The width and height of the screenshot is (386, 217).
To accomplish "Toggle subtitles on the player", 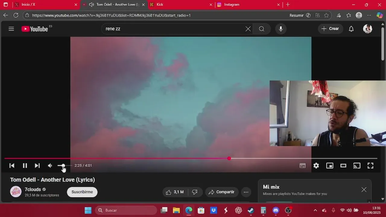I will pos(302,165).
